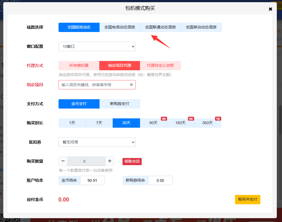This screenshot has width=282, height=222.
Task: Click the 领取会员 button
Action: point(132,161)
